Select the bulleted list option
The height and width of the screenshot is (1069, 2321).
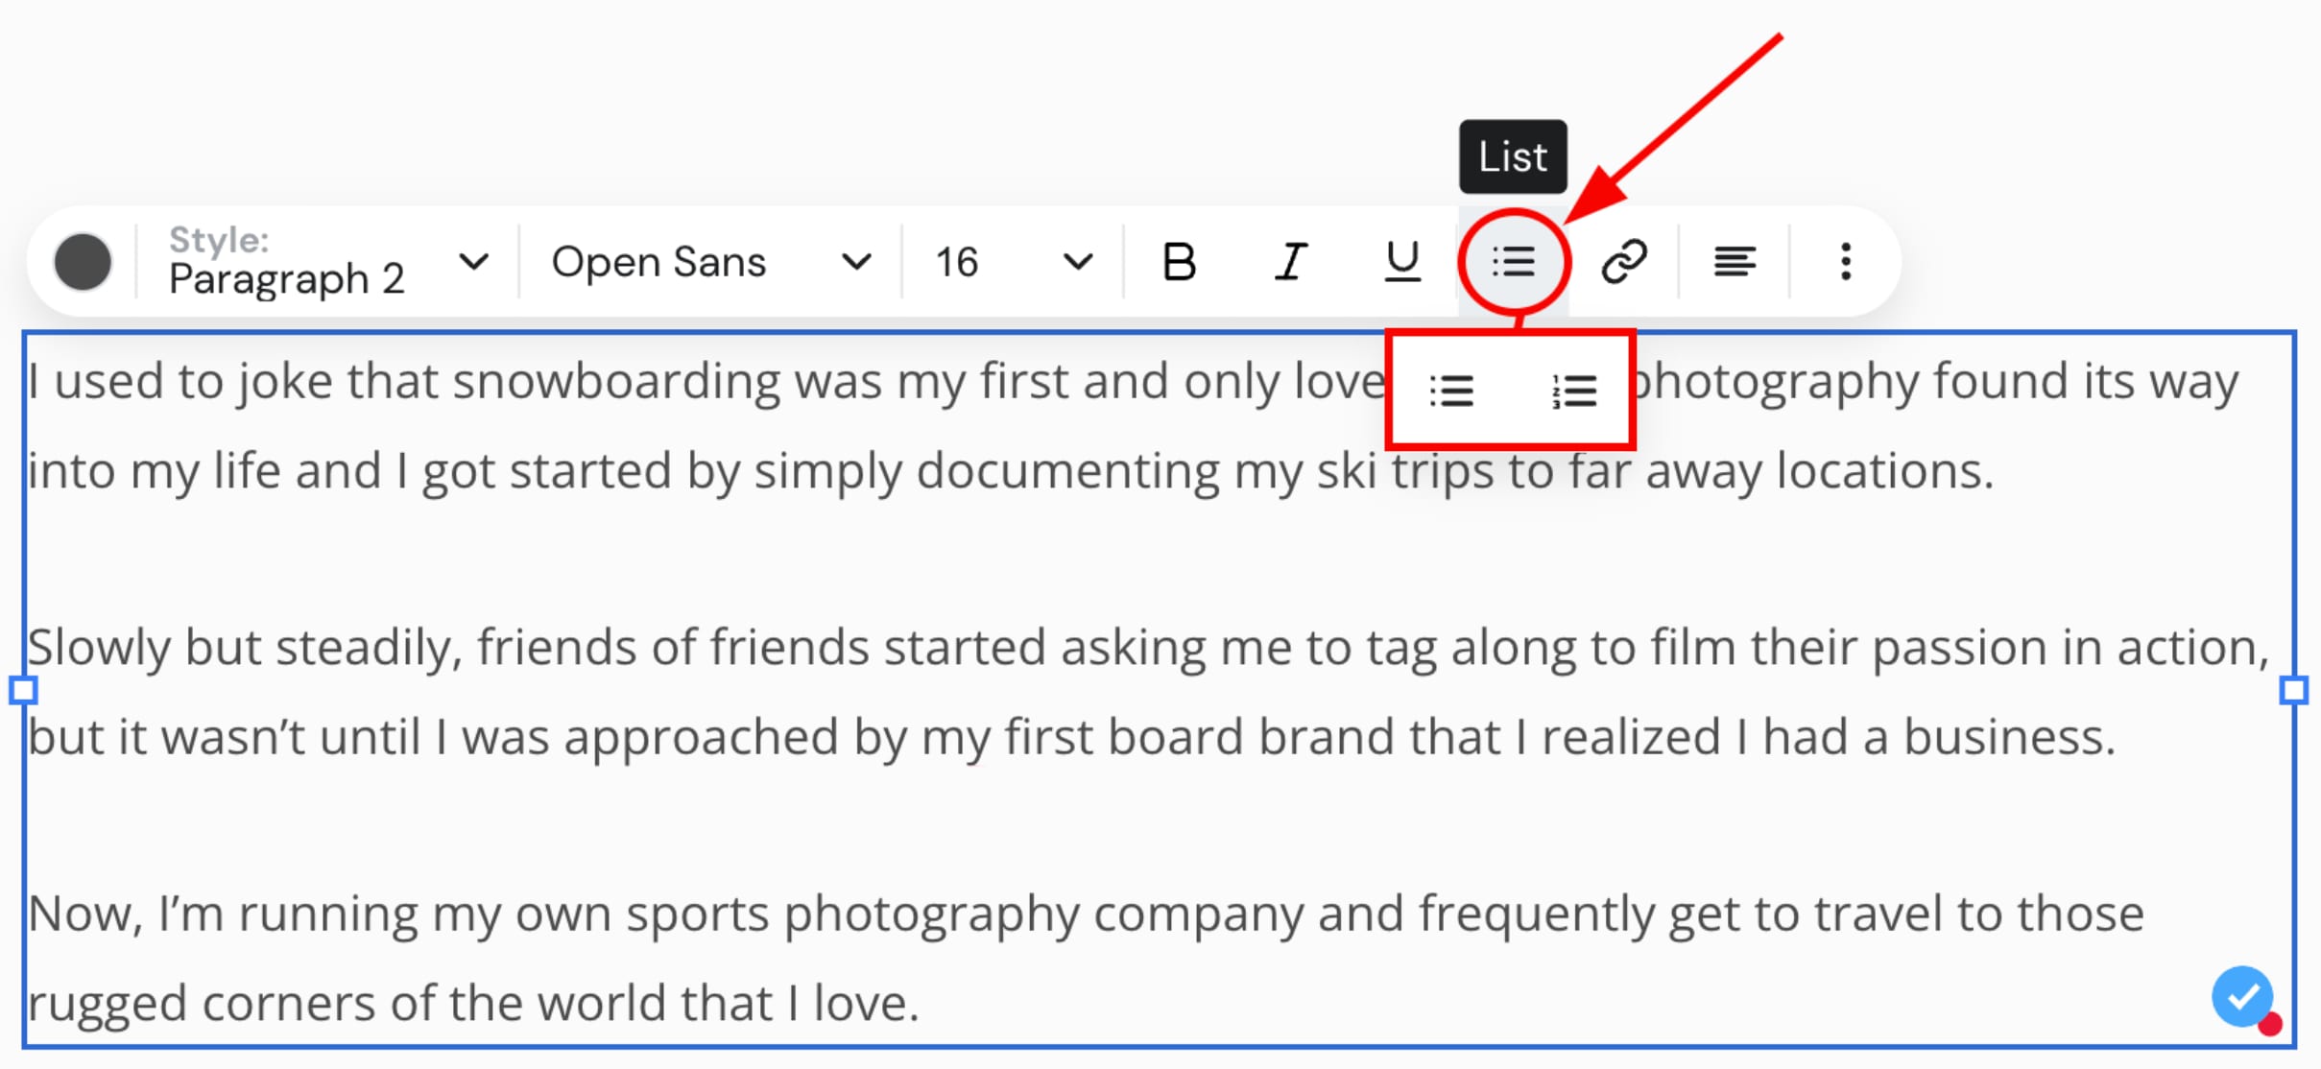[x=1451, y=390]
